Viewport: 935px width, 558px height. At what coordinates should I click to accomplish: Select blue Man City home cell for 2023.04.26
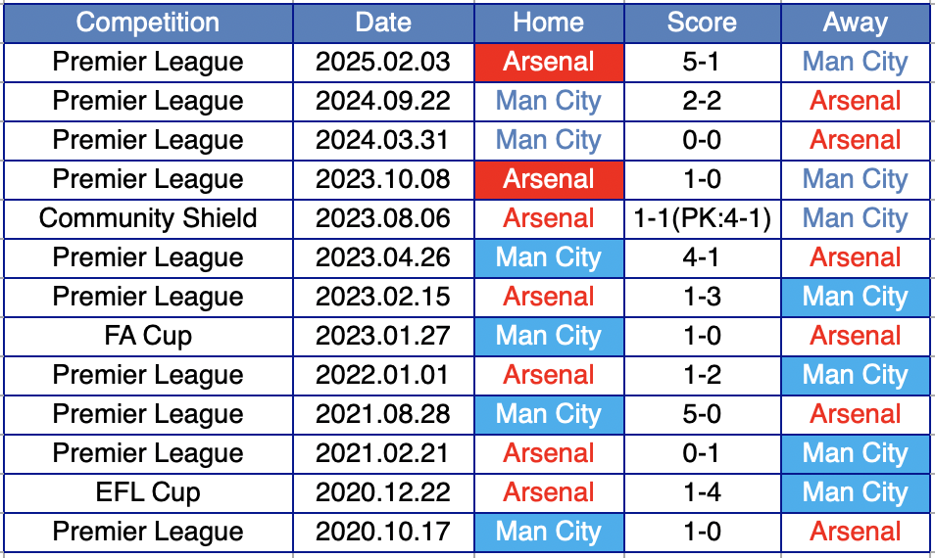[549, 257]
